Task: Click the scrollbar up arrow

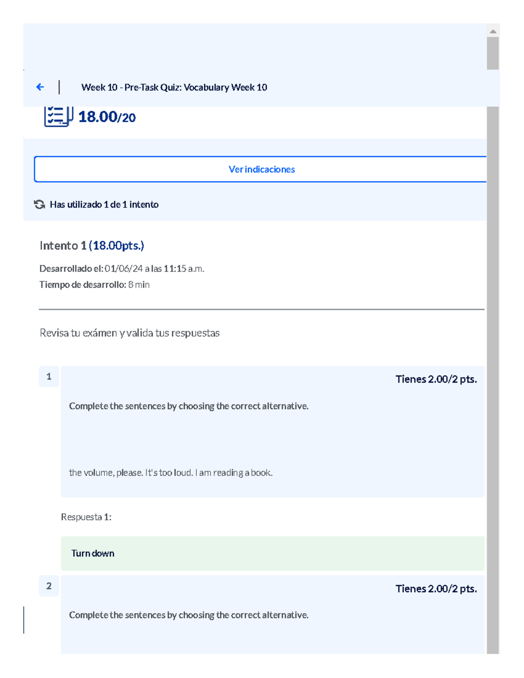Action: (493, 31)
